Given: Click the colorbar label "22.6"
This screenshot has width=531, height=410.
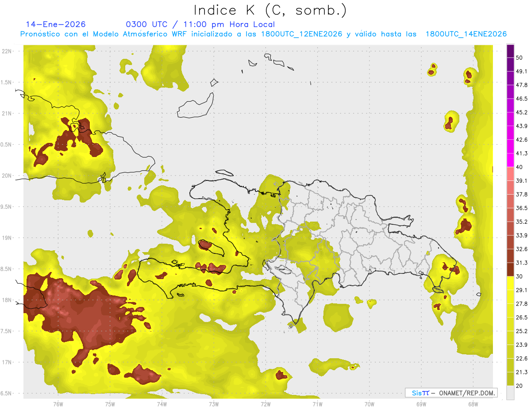Looking at the screenshot, I should click(522, 359).
